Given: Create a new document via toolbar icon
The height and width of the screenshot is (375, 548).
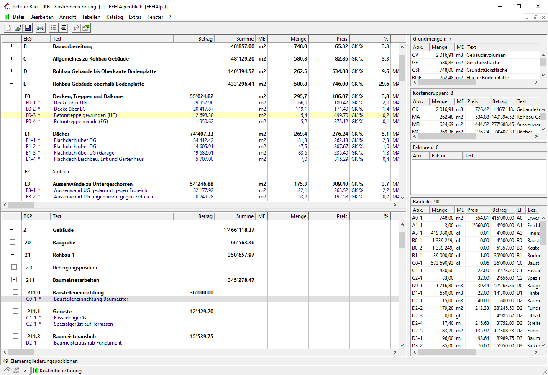Looking at the screenshot, I should 8,28.
